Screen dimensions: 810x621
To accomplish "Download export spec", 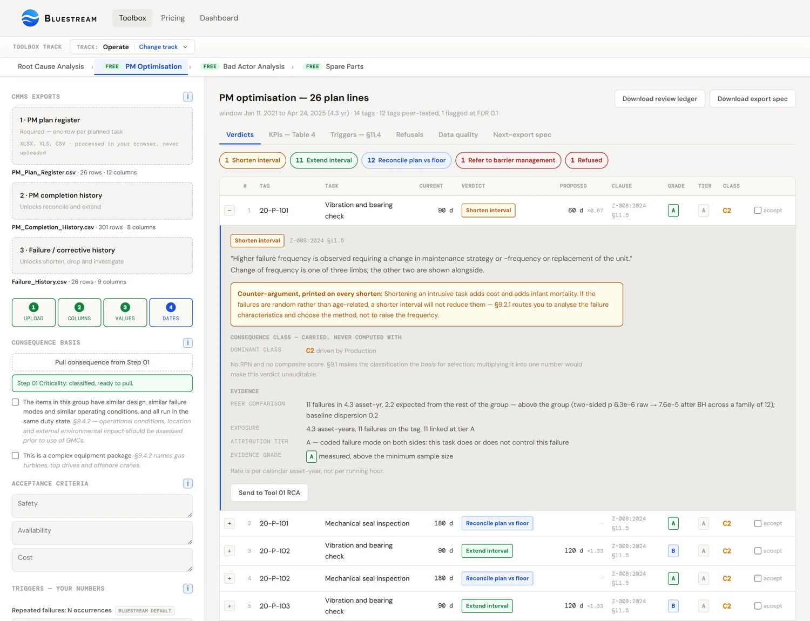I will pos(752,99).
